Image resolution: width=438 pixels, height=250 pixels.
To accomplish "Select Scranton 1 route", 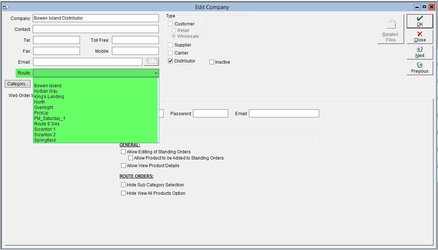I will pos(96,129).
